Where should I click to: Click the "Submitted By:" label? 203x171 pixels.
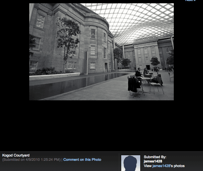[155, 157]
